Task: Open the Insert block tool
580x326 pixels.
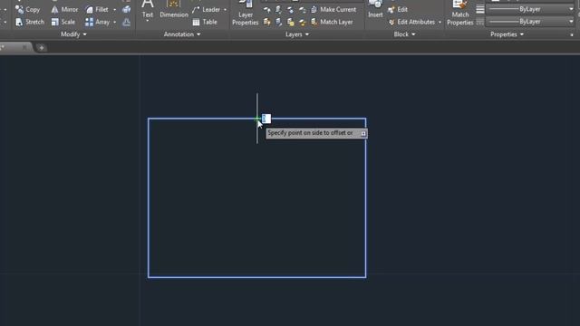Action: 375,10
